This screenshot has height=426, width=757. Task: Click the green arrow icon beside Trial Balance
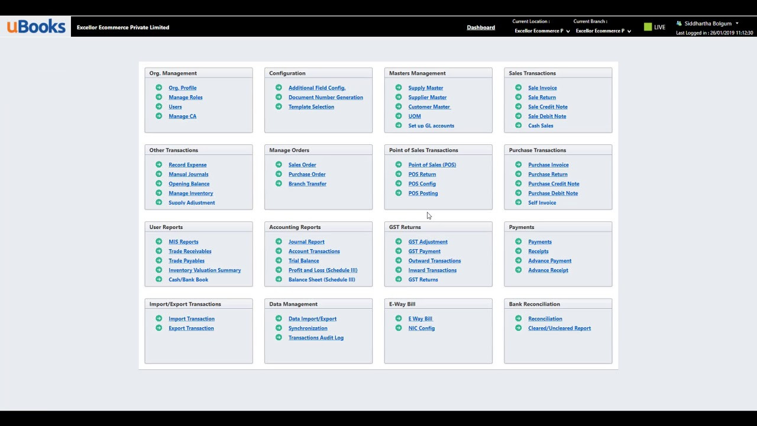click(279, 260)
